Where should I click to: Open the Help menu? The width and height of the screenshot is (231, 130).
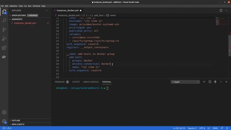[x=43, y=6]
